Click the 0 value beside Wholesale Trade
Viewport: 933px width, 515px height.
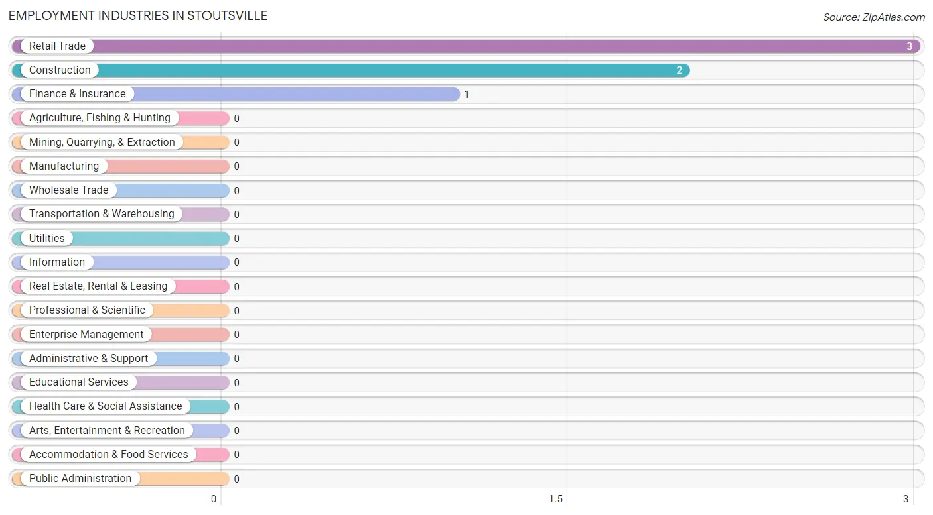236,191
